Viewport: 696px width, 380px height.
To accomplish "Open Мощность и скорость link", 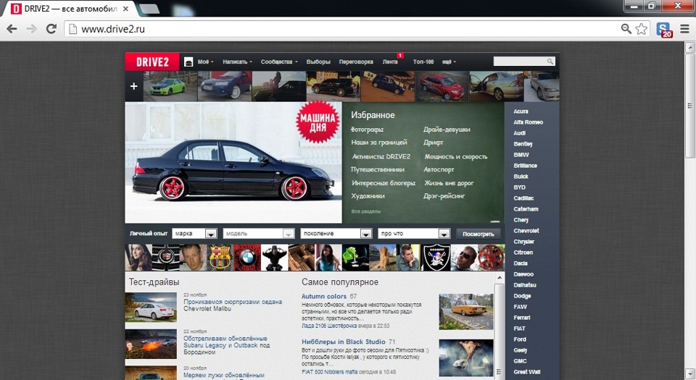I will (x=456, y=156).
